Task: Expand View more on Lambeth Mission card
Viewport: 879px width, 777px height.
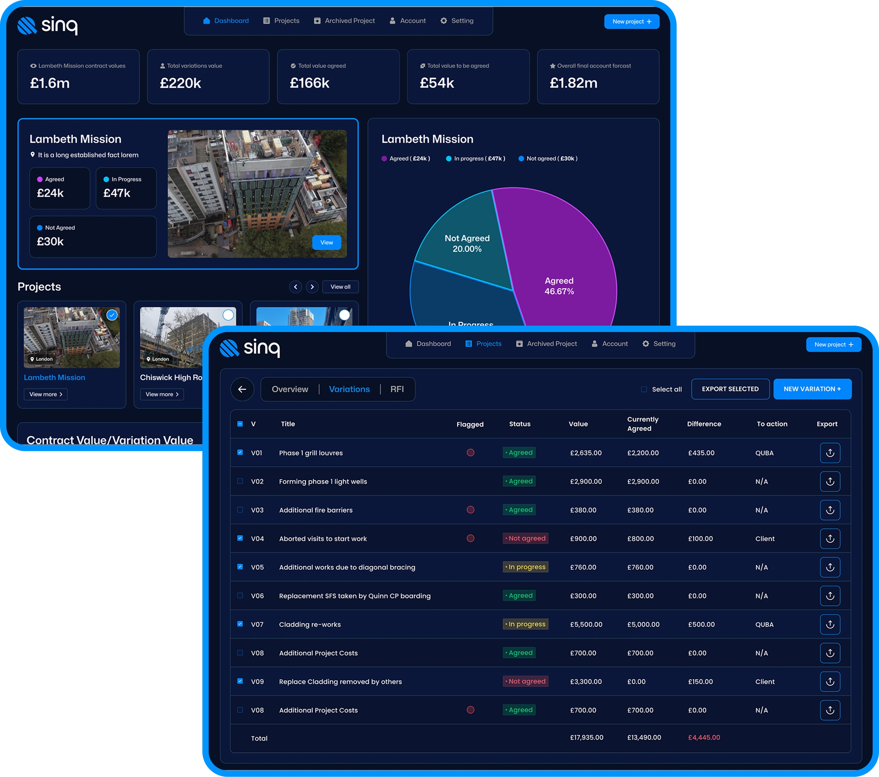Action: [x=45, y=394]
